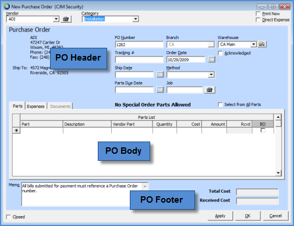Minimize the New Purchase Order window

click(262, 7)
